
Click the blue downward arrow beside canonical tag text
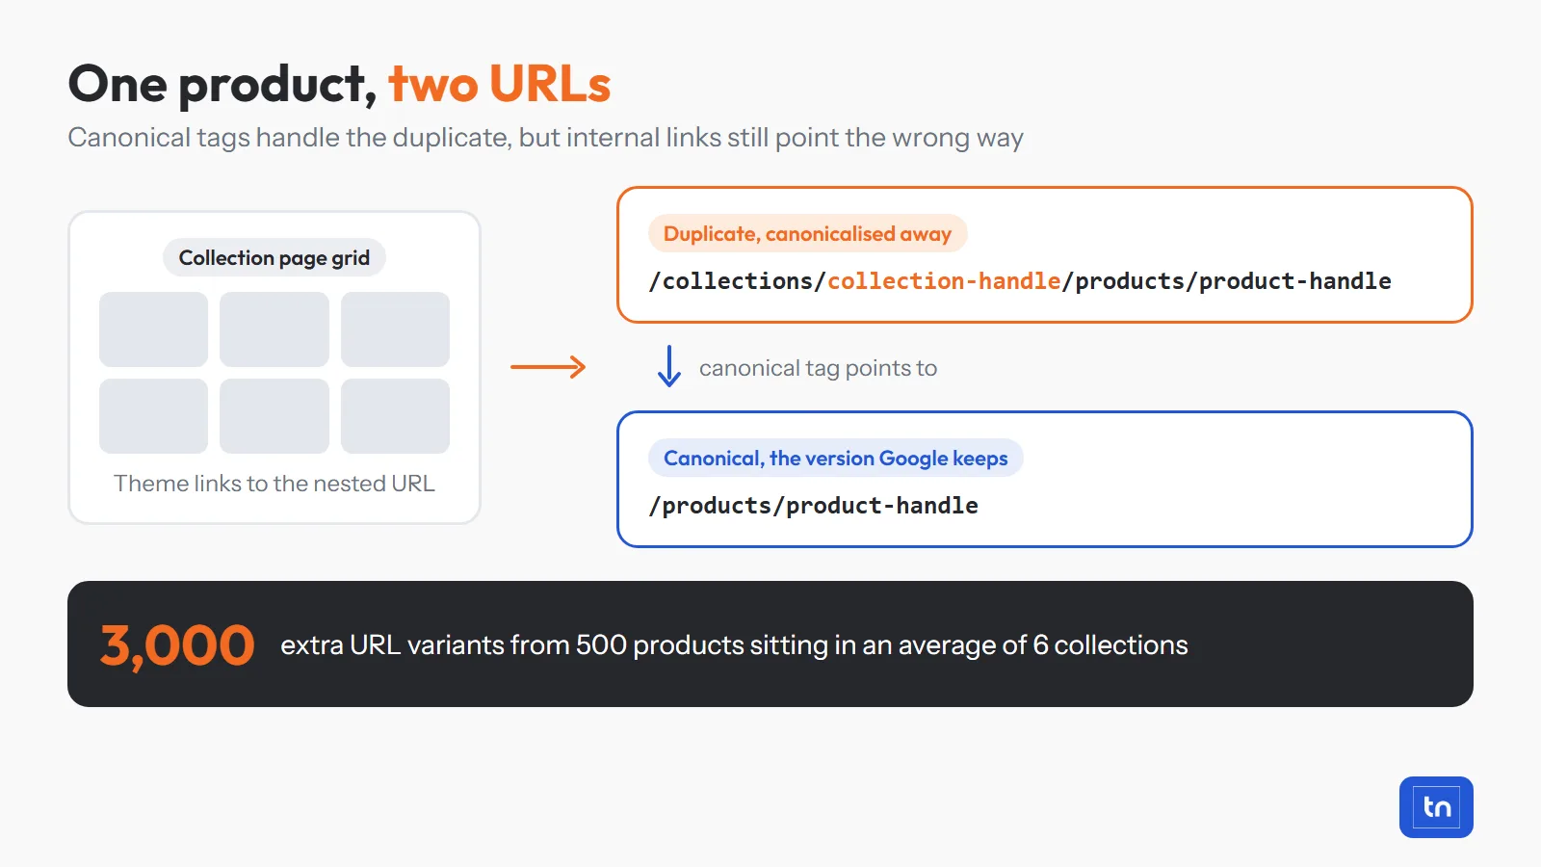[x=668, y=367]
